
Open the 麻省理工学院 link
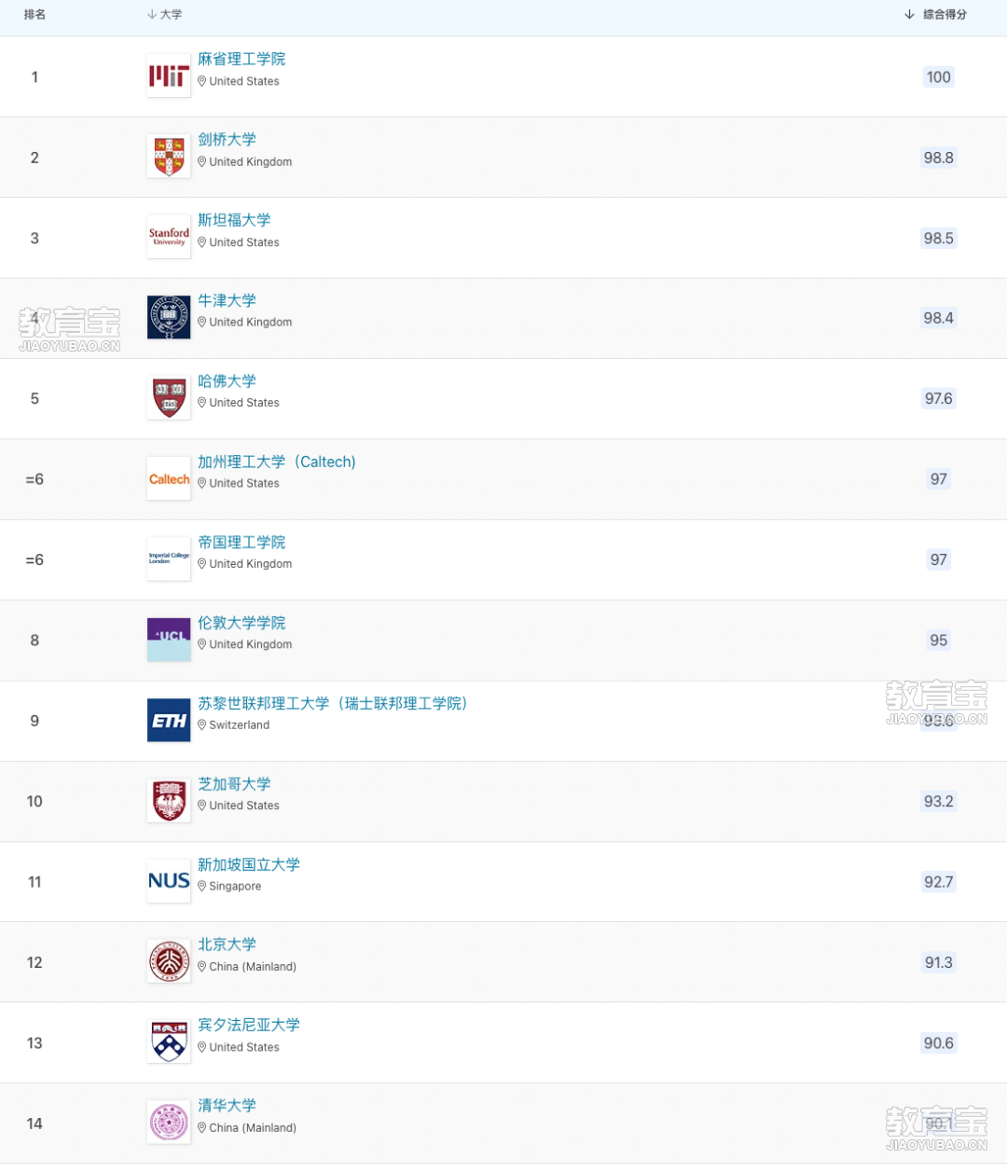click(x=241, y=59)
